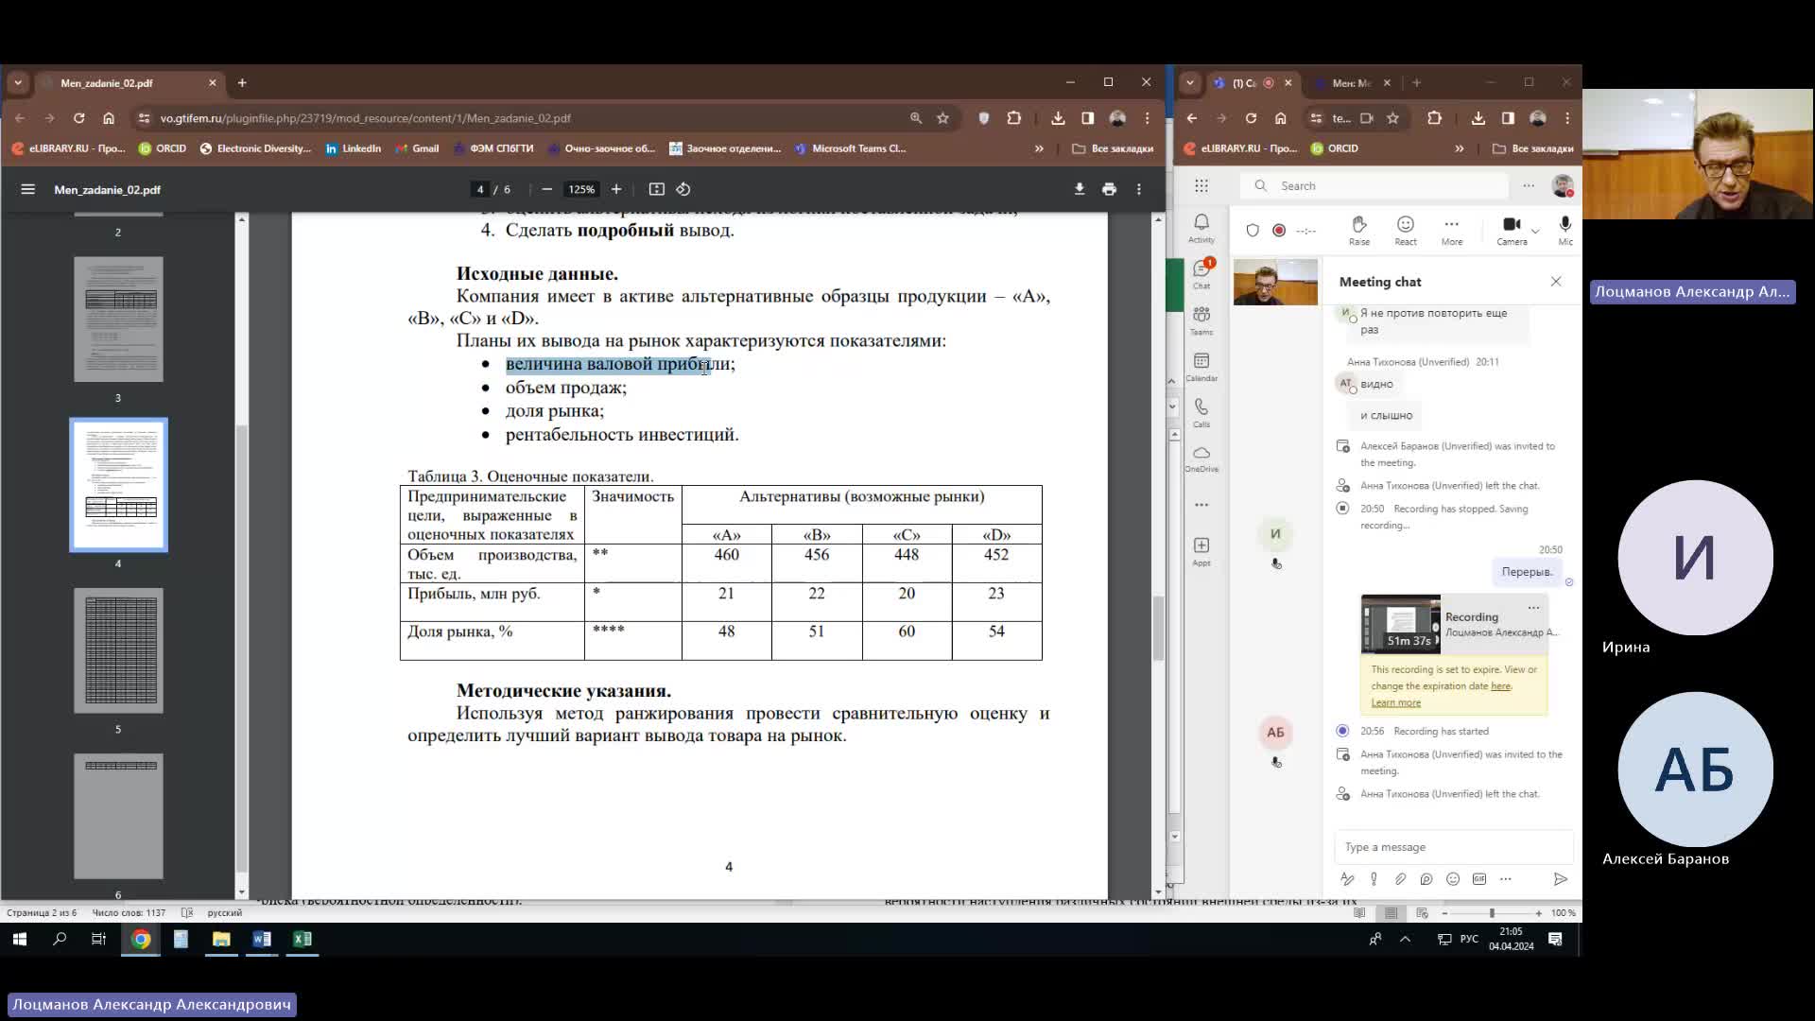Expand the hidden bookmarks chevron in left Chrome
Image resolution: width=1815 pixels, height=1021 pixels.
click(1039, 148)
